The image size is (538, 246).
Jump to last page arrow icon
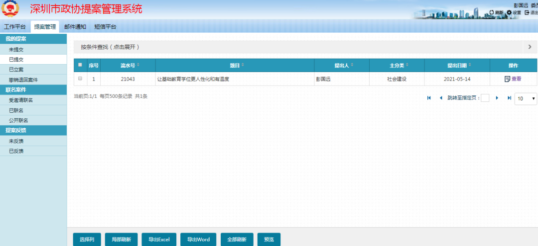[x=509, y=98]
